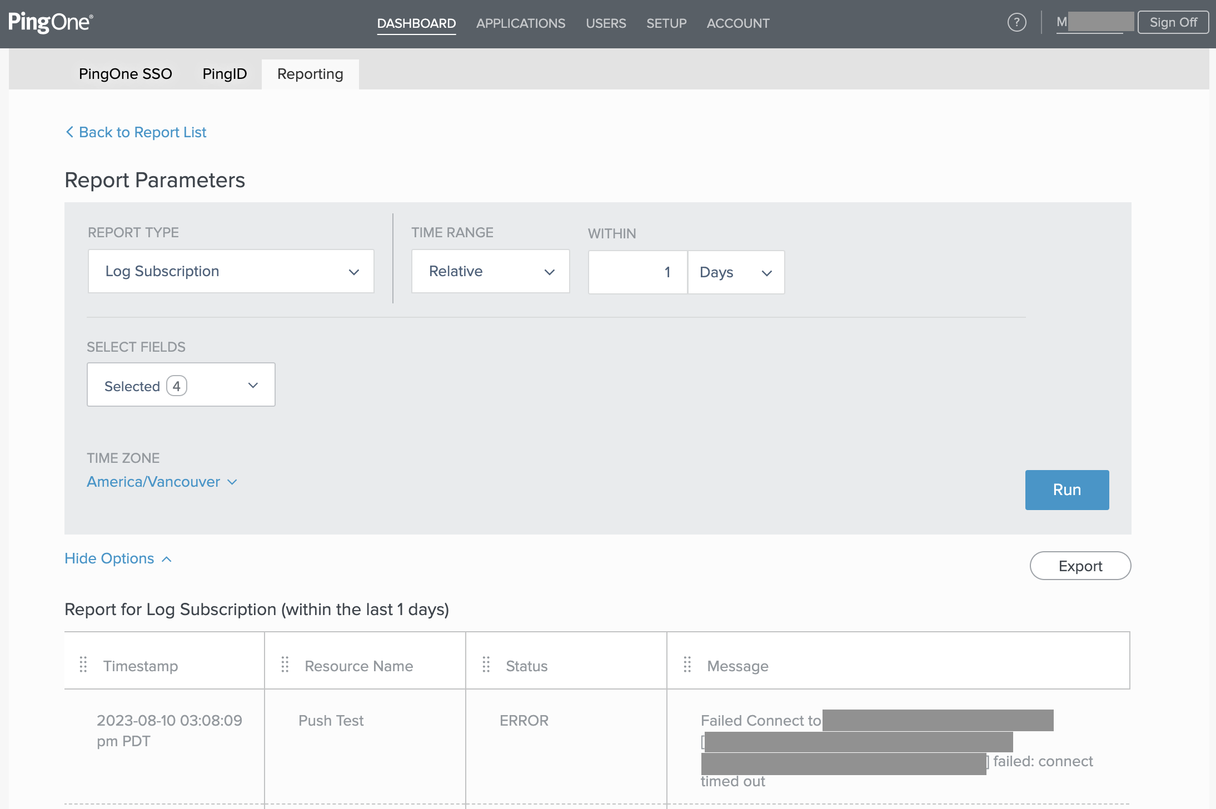
Task: Switch to the PingOne SSO tab
Action: coord(126,74)
